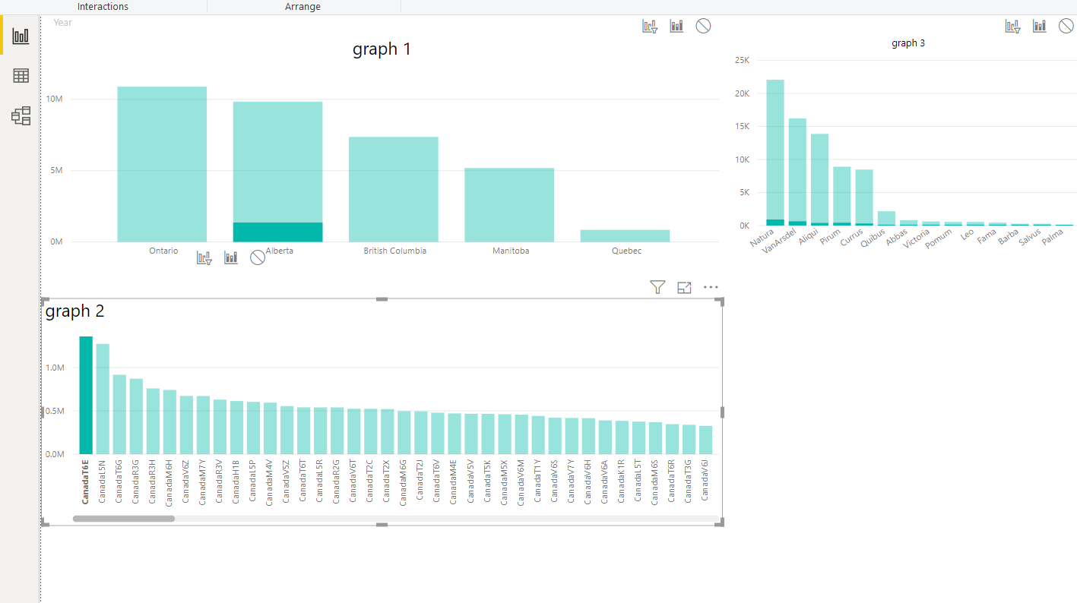
Task: Open more options for graph 2
Action: pyautogui.click(x=711, y=287)
